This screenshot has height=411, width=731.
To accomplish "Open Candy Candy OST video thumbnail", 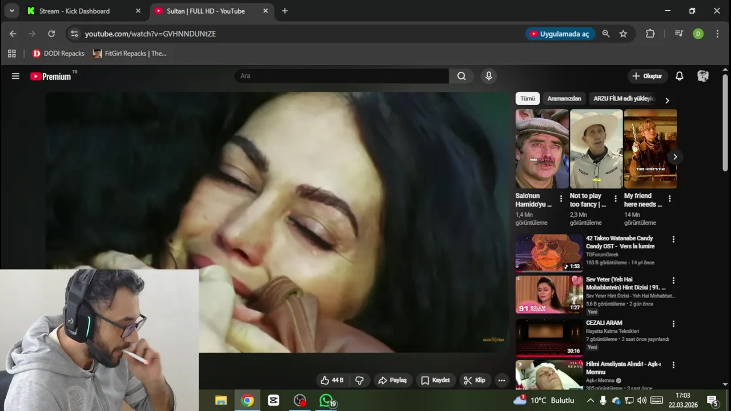I will click(549, 253).
